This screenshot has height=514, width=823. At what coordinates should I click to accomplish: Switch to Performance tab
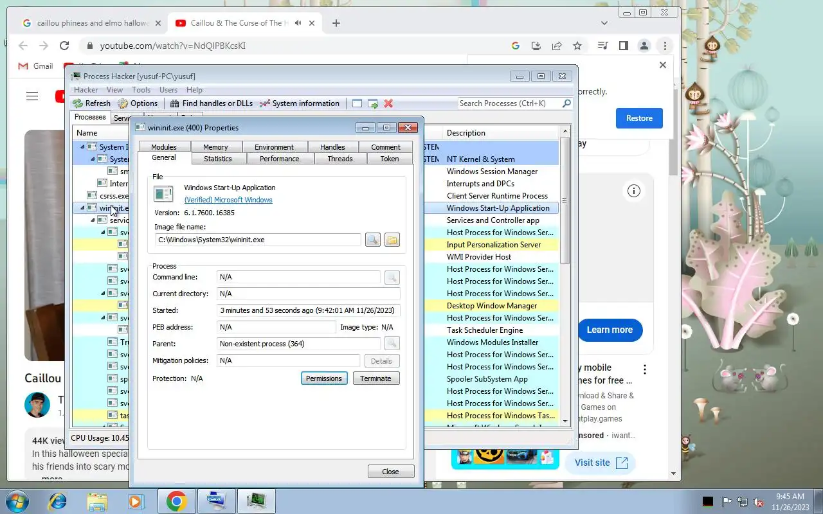click(x=280, y=159)
